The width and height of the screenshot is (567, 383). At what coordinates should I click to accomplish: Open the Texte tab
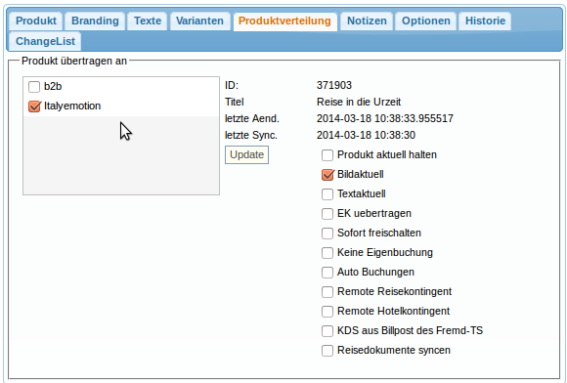click(148, 21)
